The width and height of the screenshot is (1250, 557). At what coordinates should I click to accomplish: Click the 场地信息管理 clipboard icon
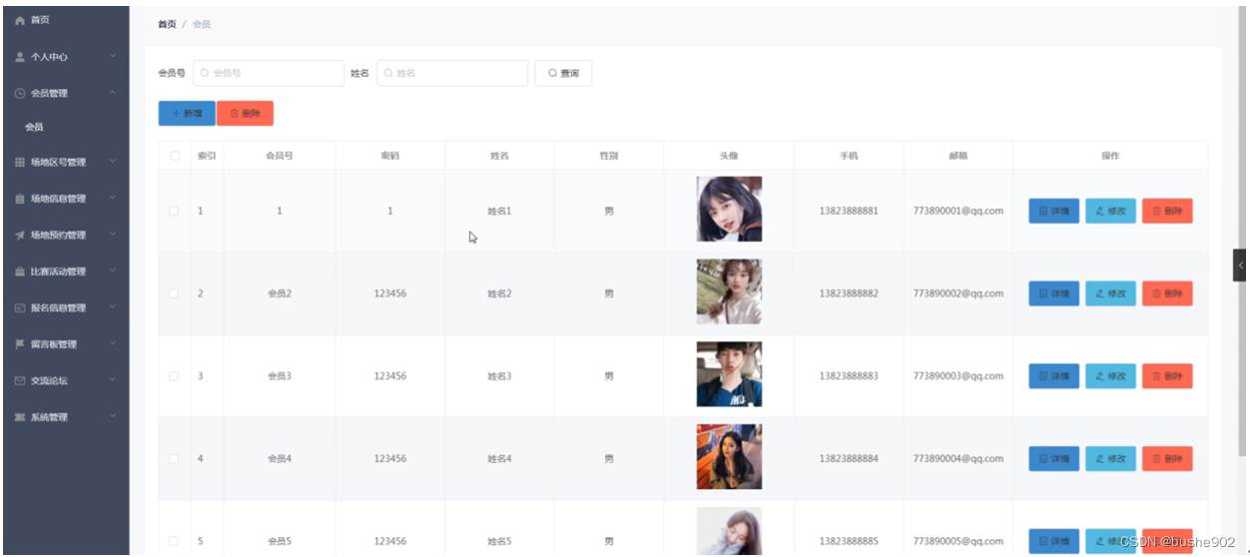coord(20,199)
